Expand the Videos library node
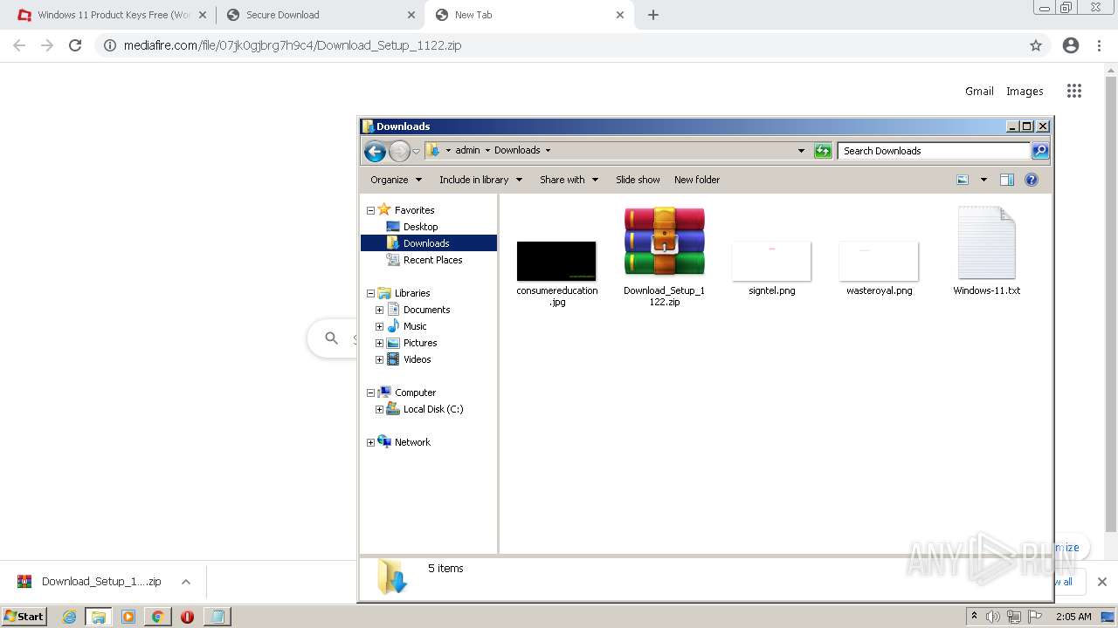Viewport: 1118px width, 628px height. click(379, 359)
